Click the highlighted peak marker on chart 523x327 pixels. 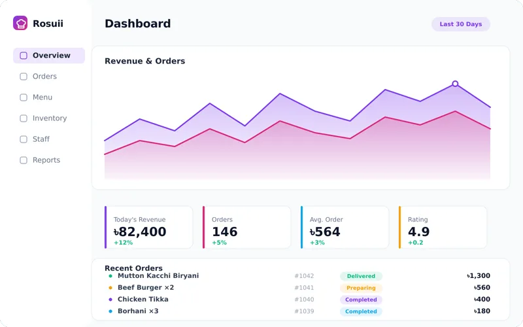pyautogui.click(x=455, y=84)
